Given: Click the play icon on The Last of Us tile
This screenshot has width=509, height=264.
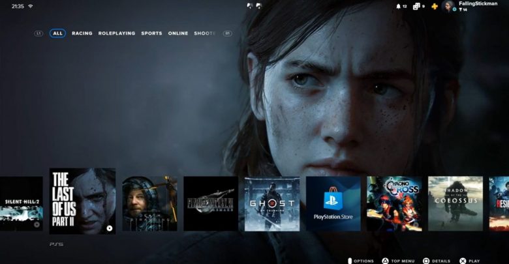Looking at the screenshot, I should click(109, 228).
